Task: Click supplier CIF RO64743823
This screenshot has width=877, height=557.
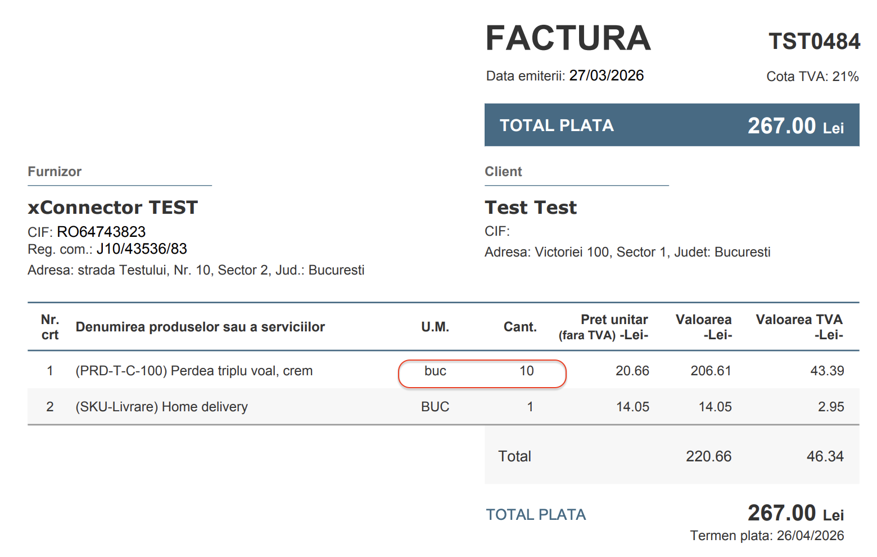Action: (x=101, y=232)
